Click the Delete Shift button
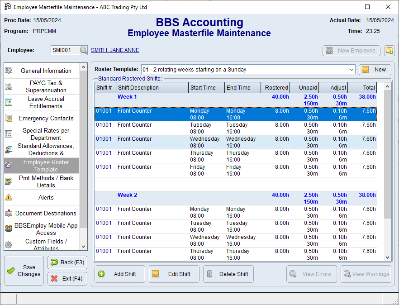 228,274
